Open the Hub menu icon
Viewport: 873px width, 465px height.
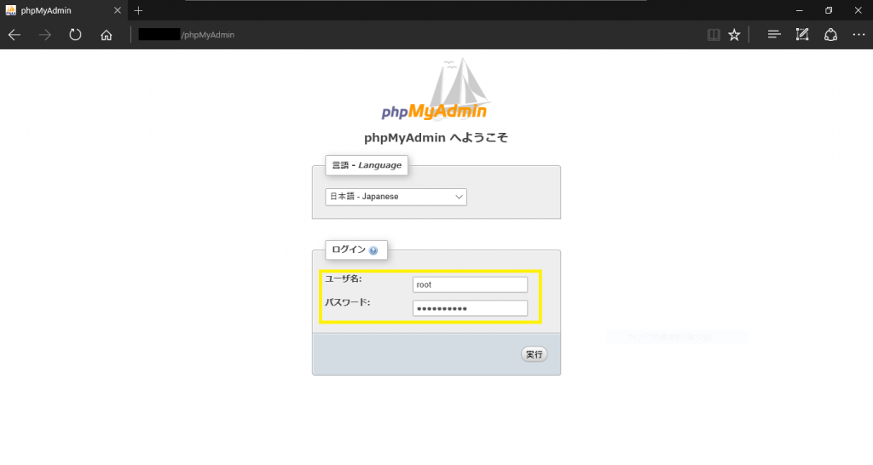pos(774,34)
